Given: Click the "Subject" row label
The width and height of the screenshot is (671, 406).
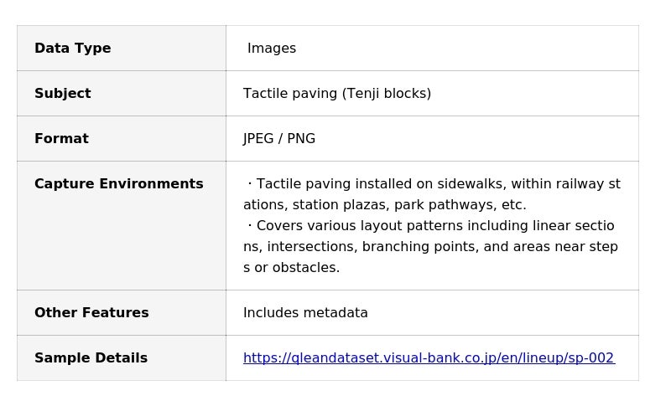Looking at the screenshot, I should point(63,94).
